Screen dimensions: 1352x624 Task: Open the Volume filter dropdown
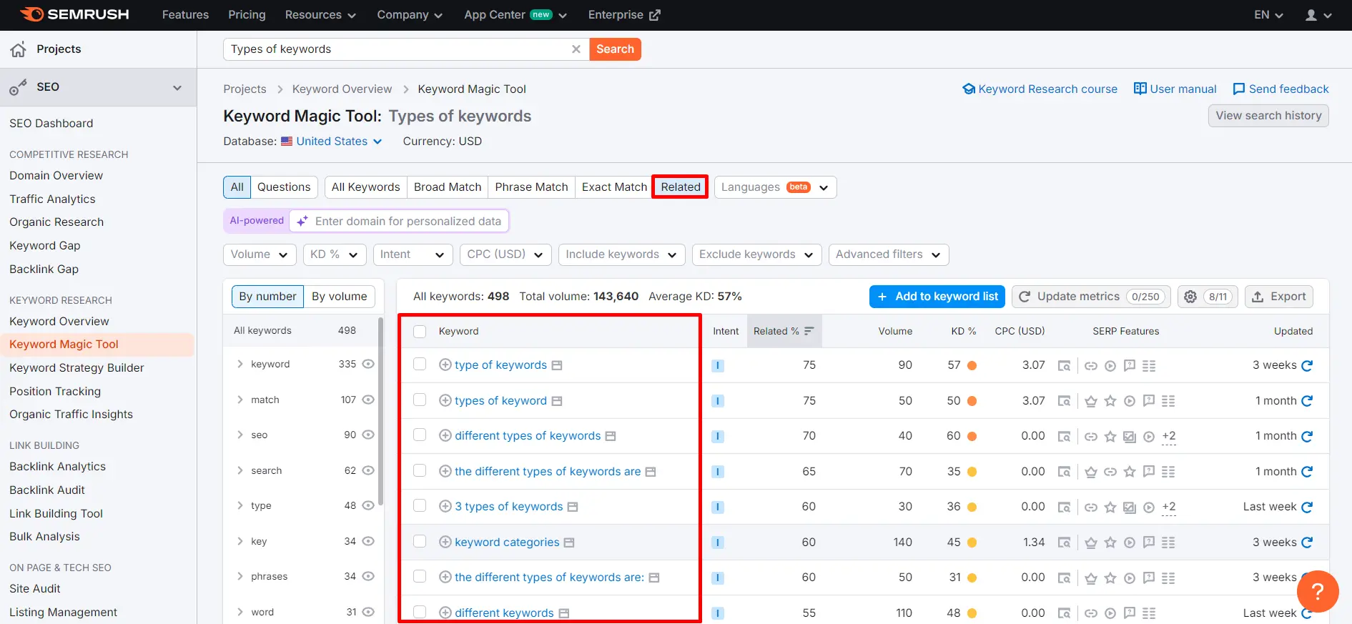(x=260, y=254)
